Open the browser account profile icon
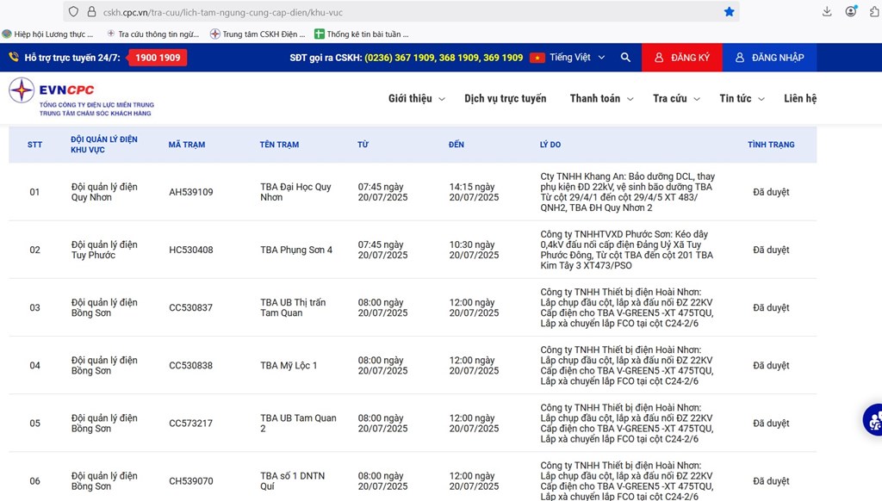 [851, 11]
